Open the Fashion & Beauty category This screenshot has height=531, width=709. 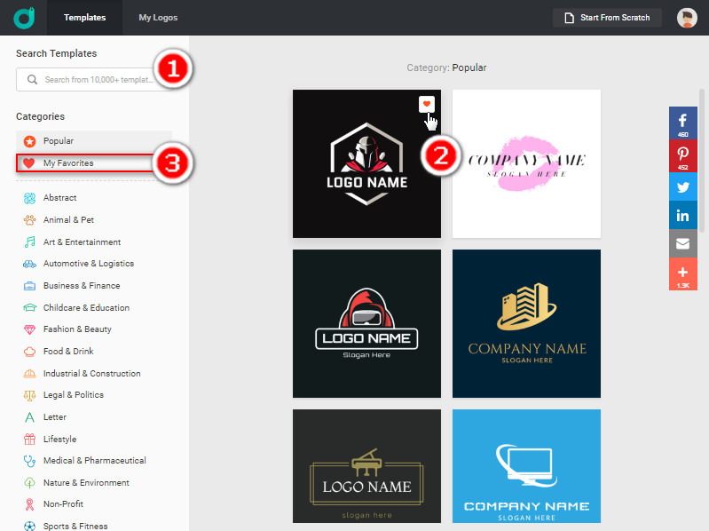[76, 329]
